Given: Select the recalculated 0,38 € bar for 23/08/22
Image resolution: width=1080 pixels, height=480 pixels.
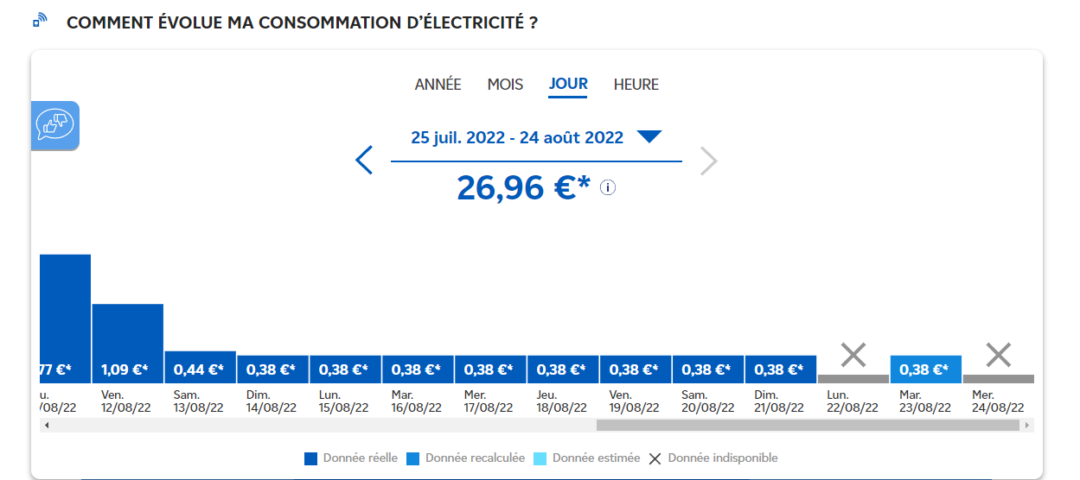Looking at the screenshot, I should coord(926,369).
